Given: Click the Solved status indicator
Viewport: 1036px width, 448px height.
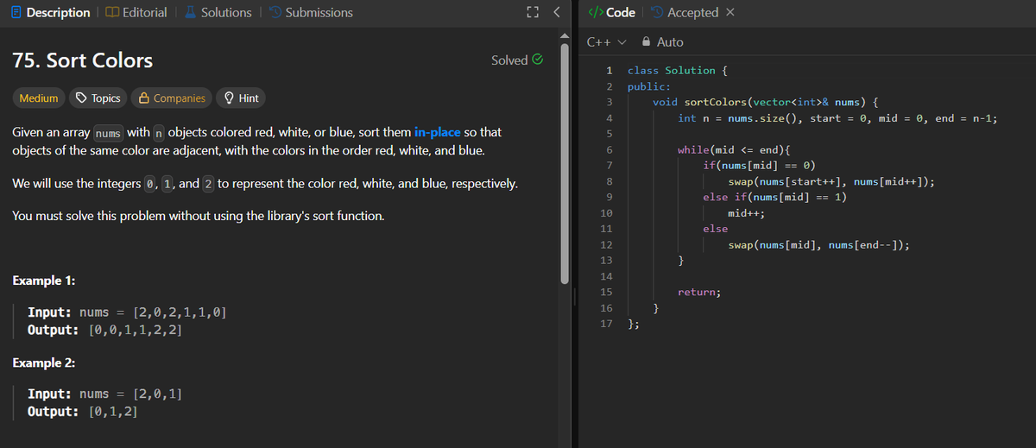Looking at the screenshot, I should point(516,60).
